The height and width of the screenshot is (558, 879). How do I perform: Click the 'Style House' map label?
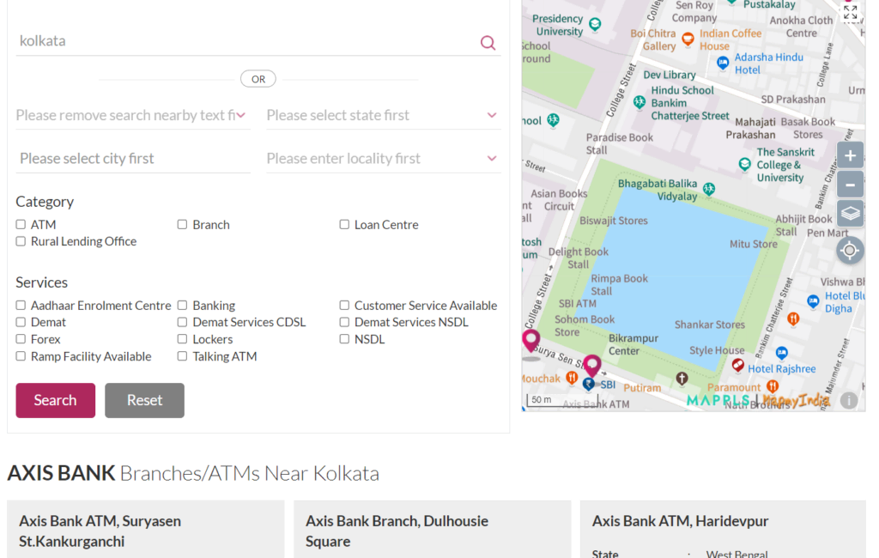pos(717,350)
